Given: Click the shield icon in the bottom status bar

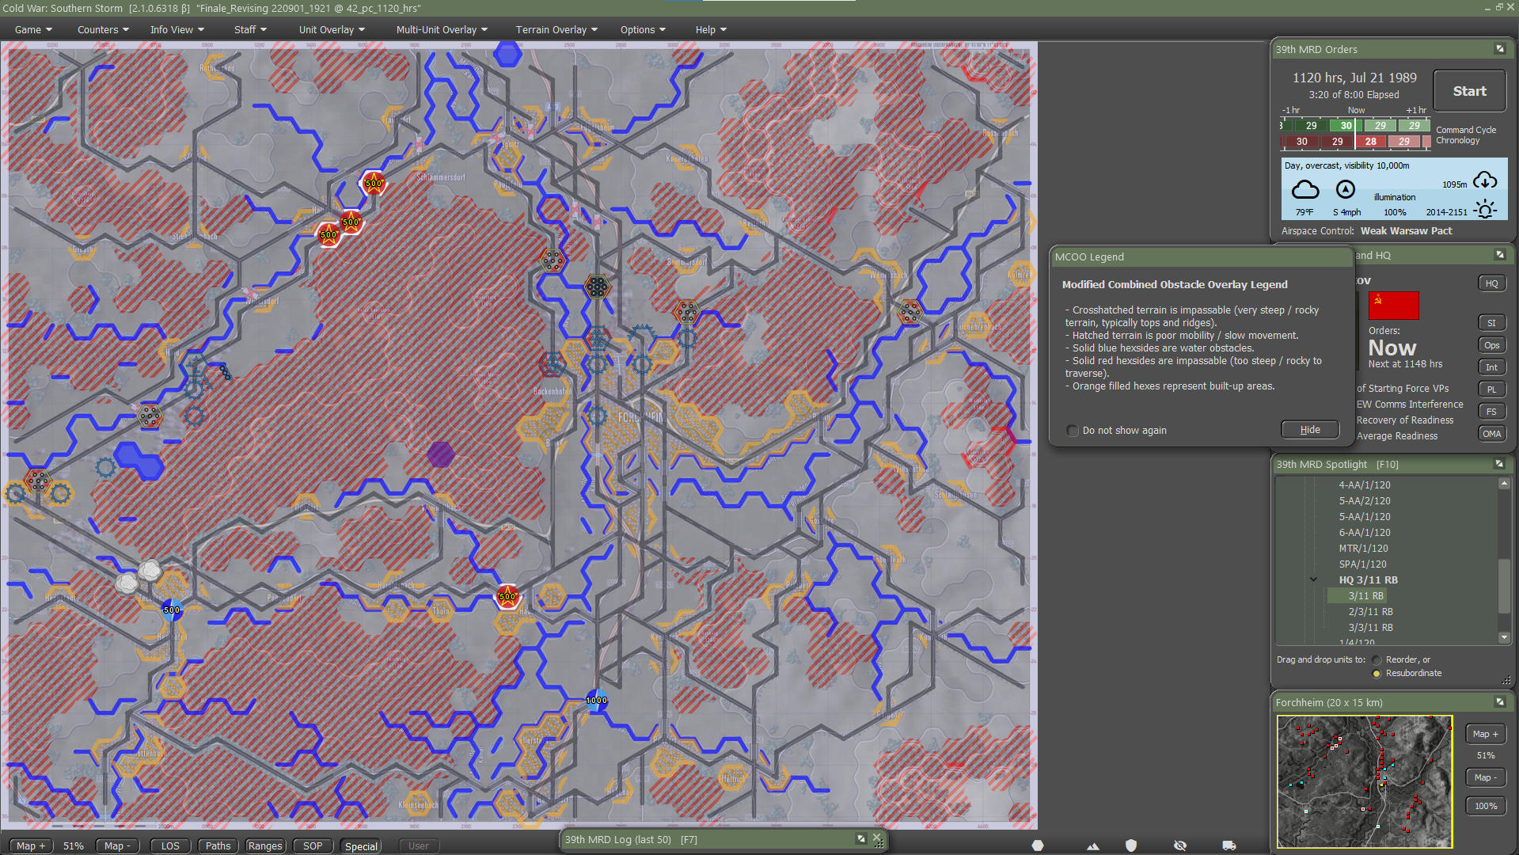Looking at the screenshot, I should pos(1131,845).
